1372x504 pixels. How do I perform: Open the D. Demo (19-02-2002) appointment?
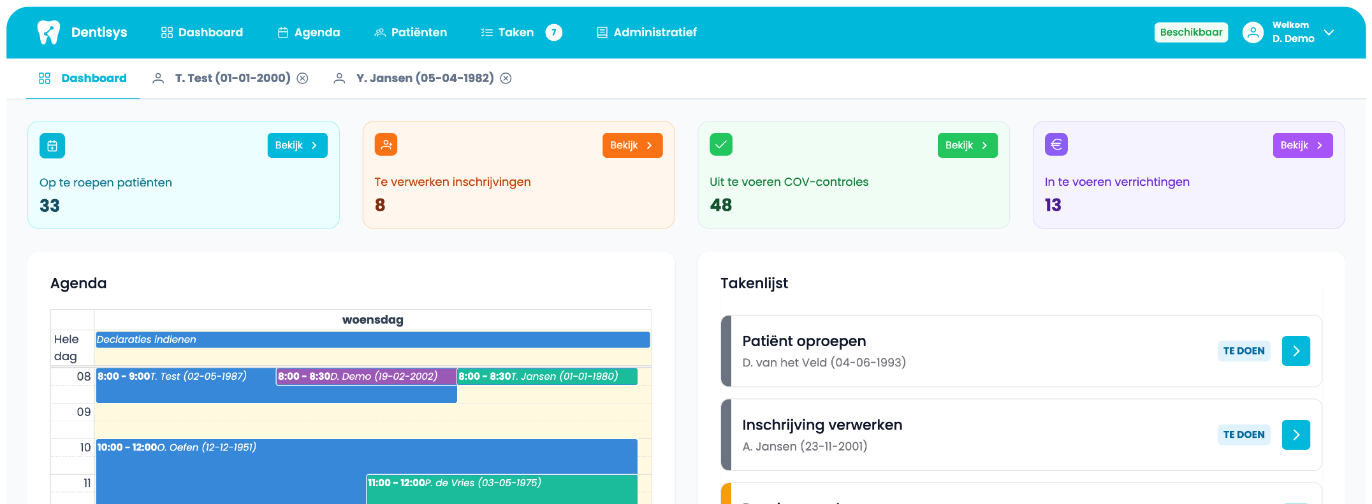click(x=367, y=377)
